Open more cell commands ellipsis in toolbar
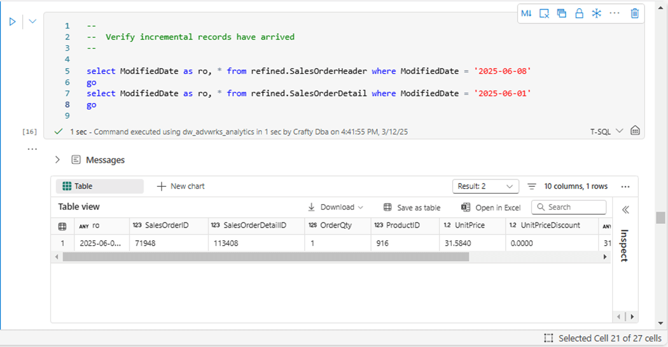This screenshot has height=347, width=668. 615,13
